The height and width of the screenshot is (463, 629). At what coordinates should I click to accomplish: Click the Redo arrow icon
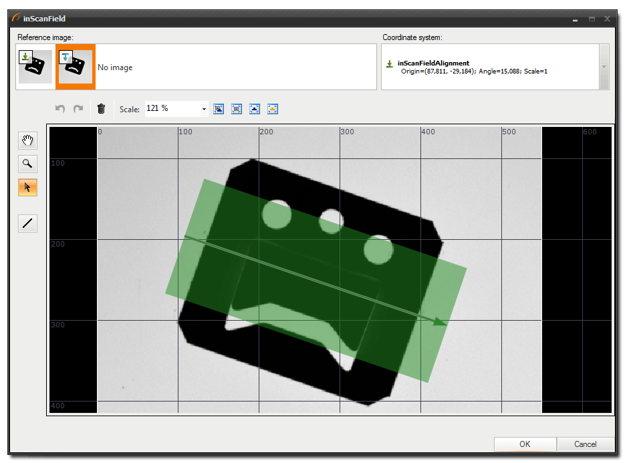coord(78,109)
